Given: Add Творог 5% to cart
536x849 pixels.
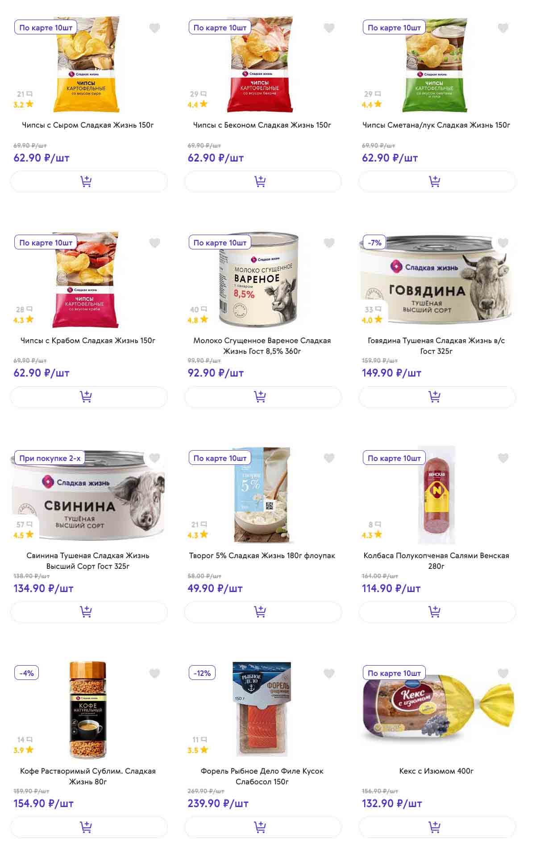Looking at the screenshot, I should (263, 612).
